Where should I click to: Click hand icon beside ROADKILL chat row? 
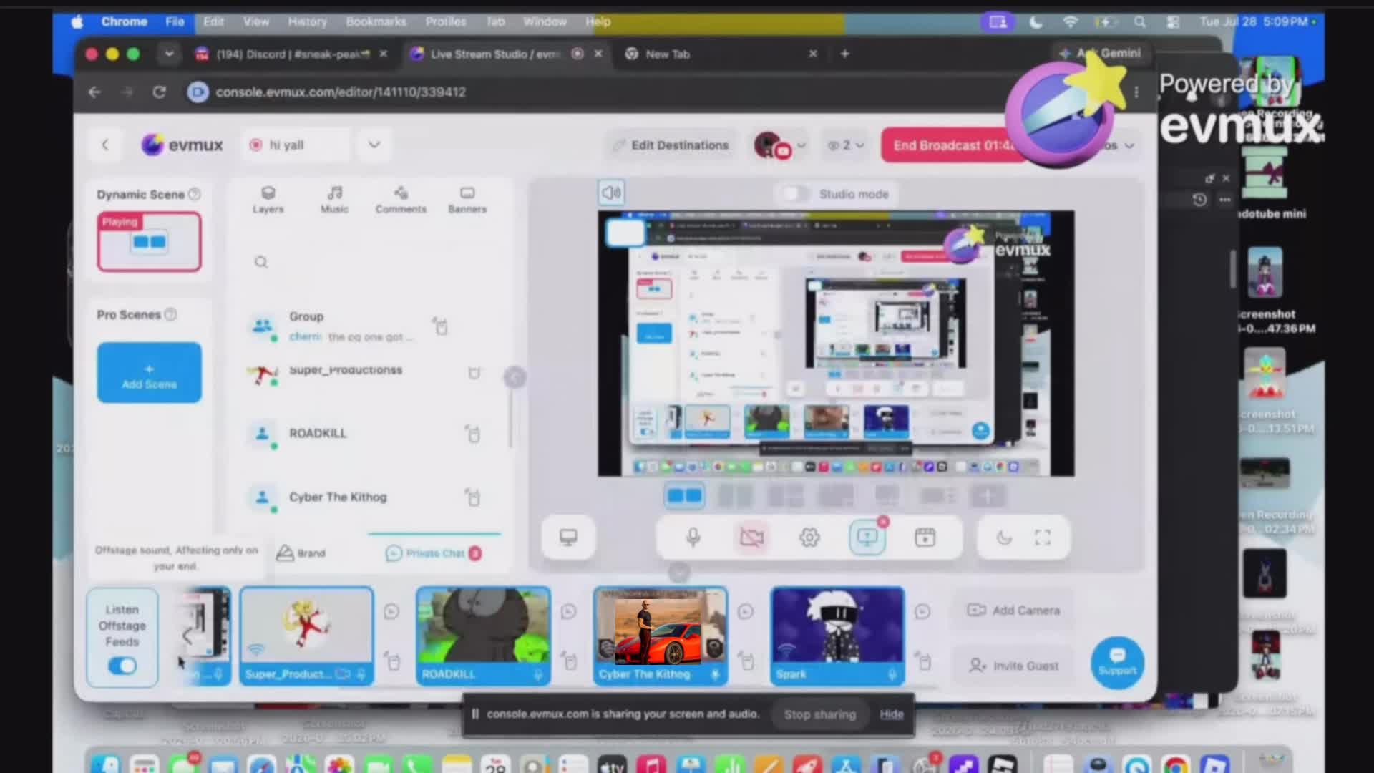pos(472,433)
